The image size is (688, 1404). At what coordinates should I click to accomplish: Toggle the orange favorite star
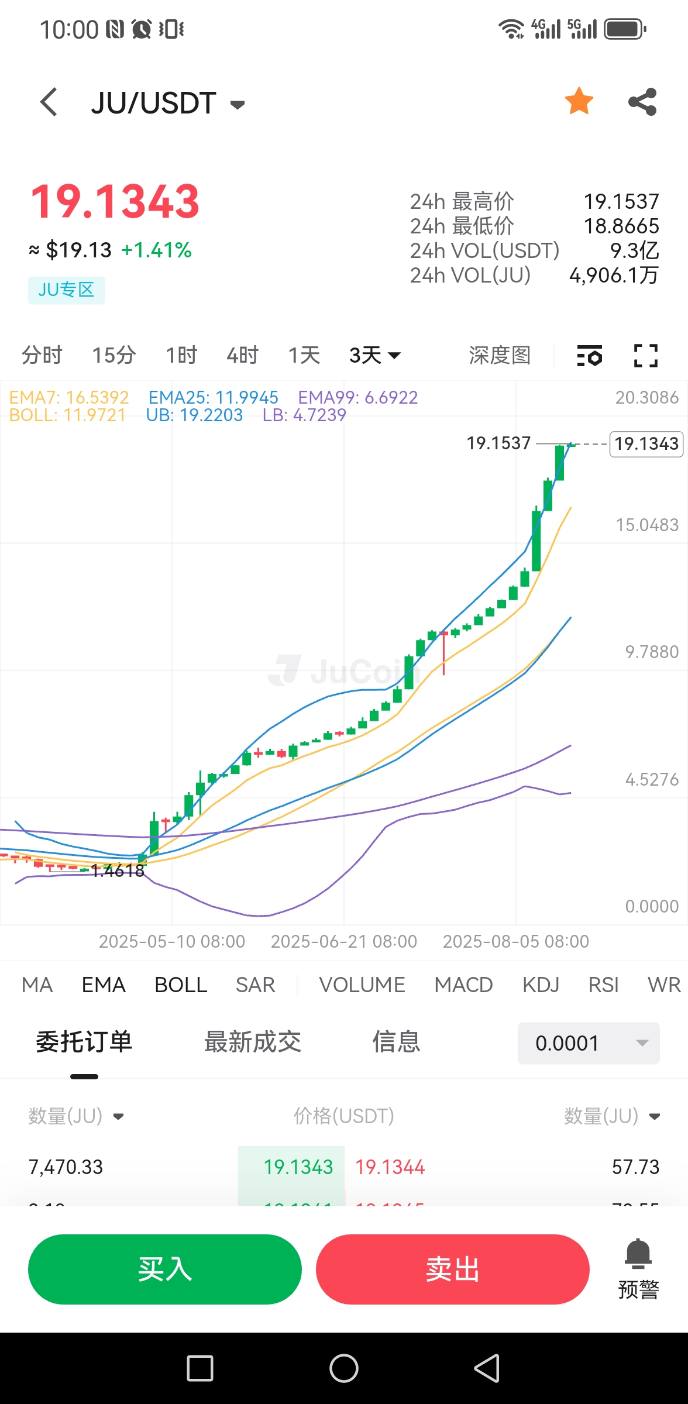pyautogui.click(x=579, y=101)
